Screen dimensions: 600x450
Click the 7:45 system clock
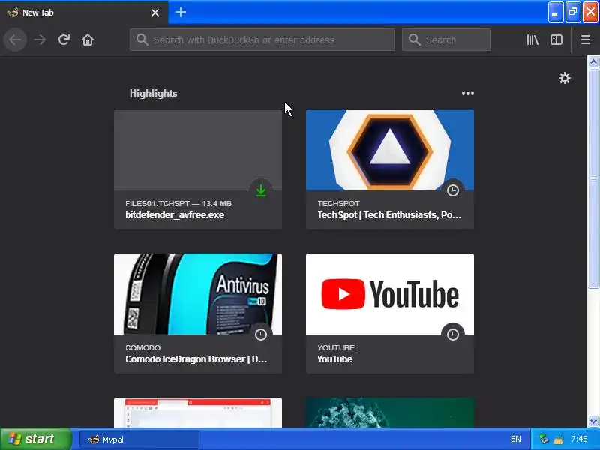579,439
